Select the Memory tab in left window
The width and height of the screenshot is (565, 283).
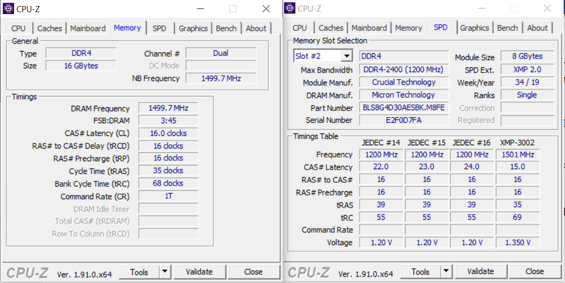pos(127,28)
